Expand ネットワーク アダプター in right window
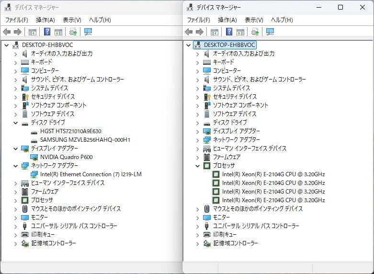The width and height of the screenshot is (374, 274). [x=198, y=140]
